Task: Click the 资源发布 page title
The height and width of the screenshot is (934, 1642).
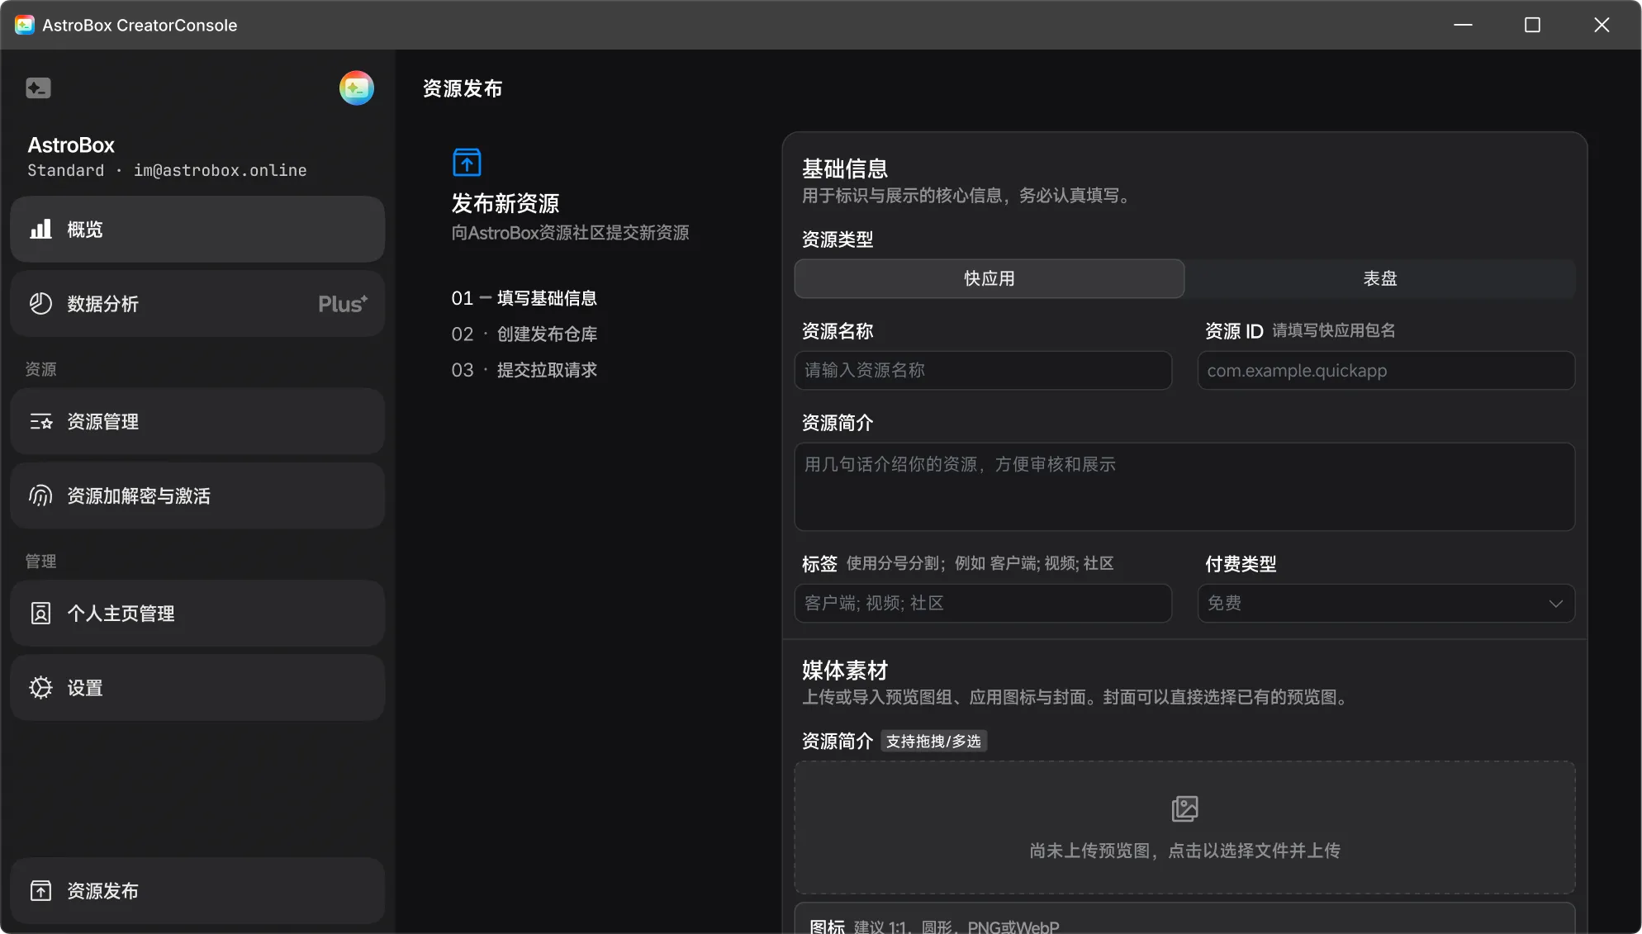Action: tap(462, 88)
